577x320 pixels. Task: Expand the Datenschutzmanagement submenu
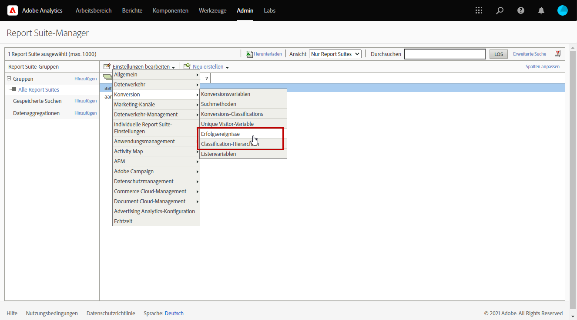pos(156,181)
